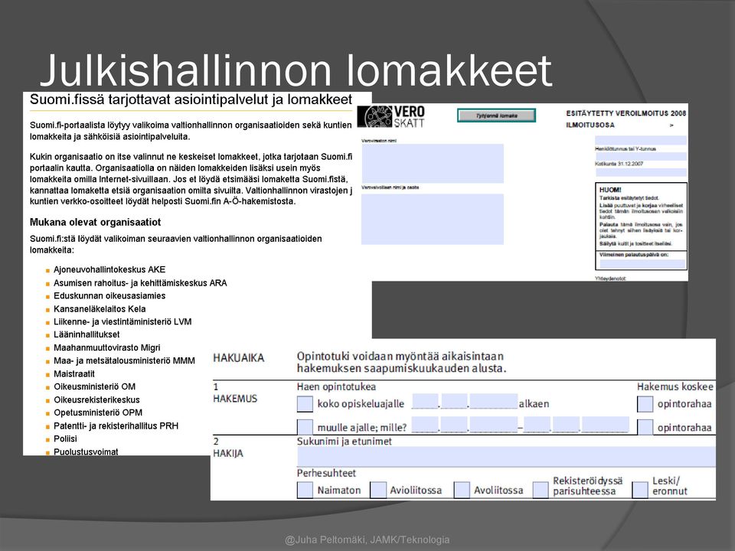Click the Lääninhallitukset list item
Screen dimensions: 735x551
(x=87, y=334)
